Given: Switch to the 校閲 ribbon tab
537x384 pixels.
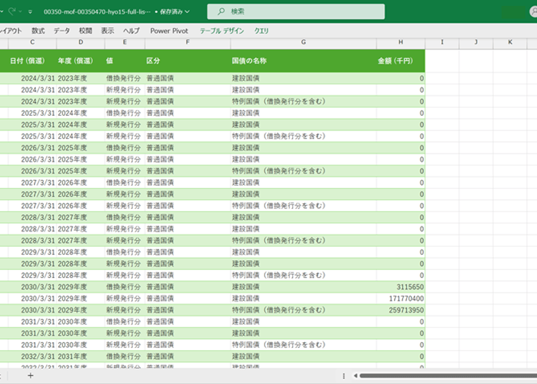Looking at the screenshot, I should pyautogui.click(x=85, y=31).
